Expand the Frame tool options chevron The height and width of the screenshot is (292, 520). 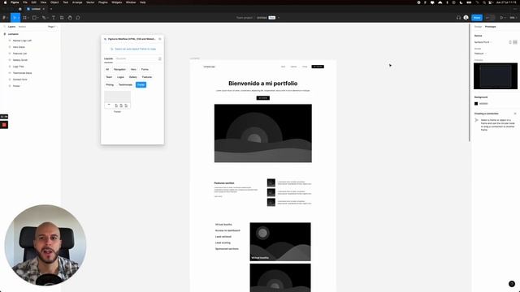coord(28,18)
